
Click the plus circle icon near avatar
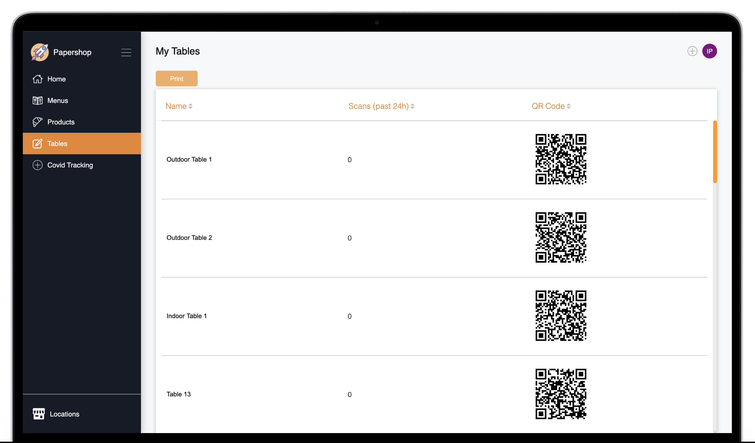pyautogui.click(x=692, y=51)
